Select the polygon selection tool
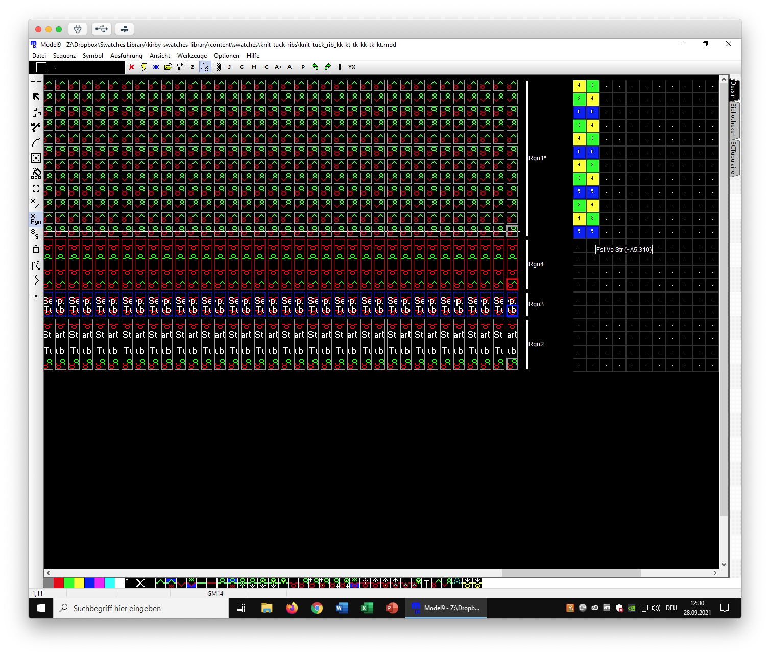This screenshot has height=656, width=770. coord(36,265)
